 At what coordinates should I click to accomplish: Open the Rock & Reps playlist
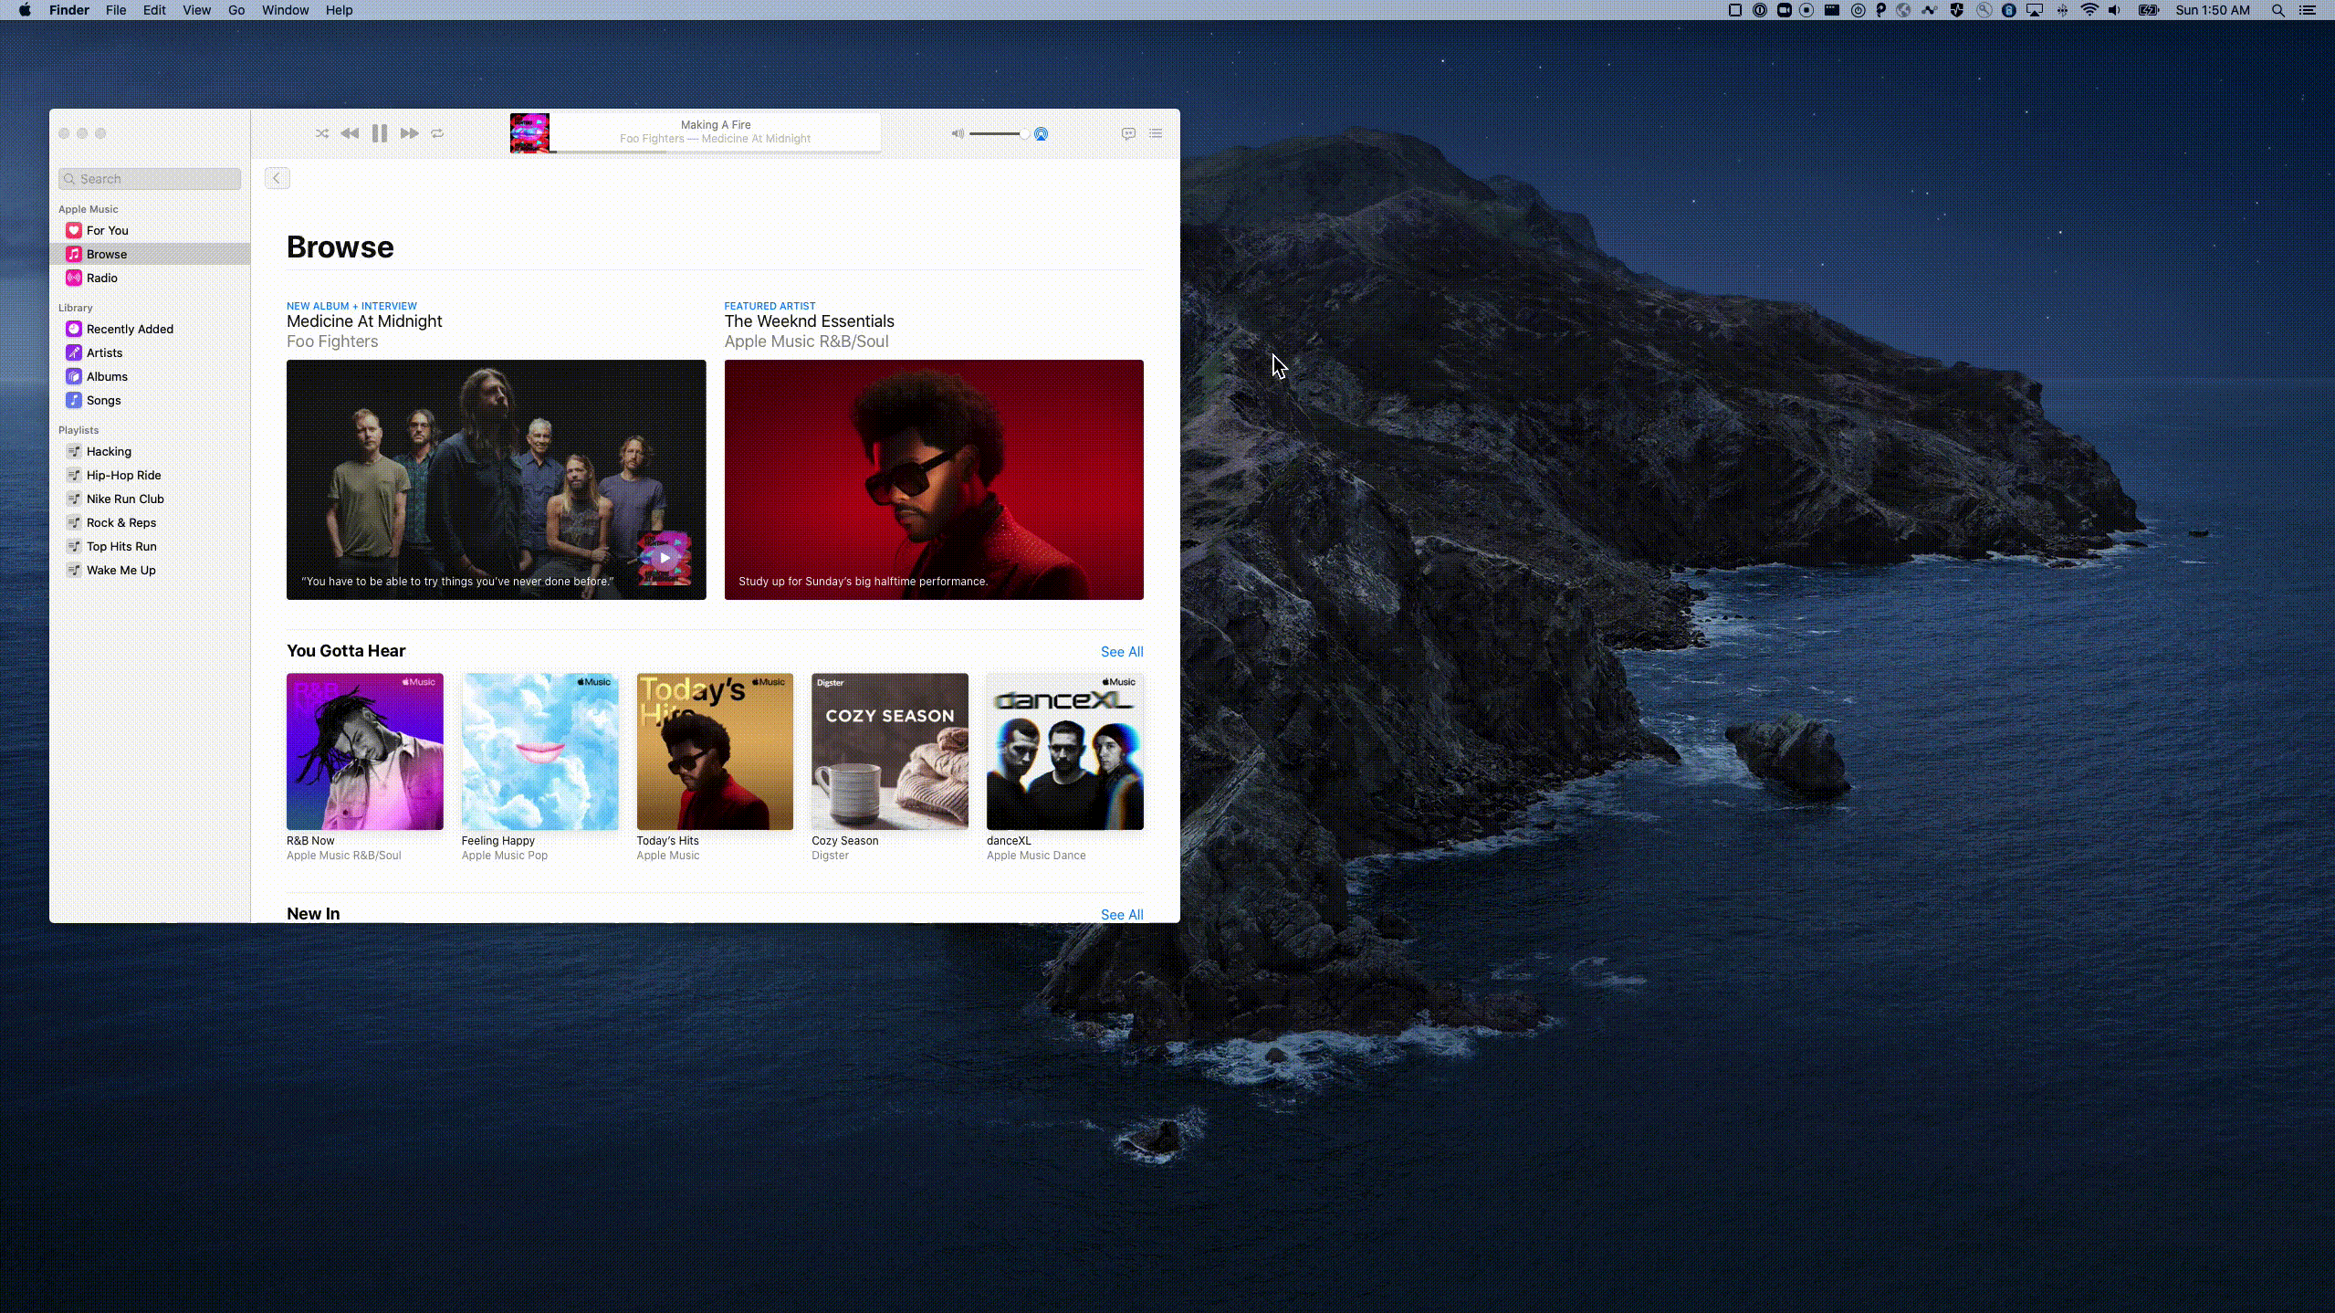150,522
